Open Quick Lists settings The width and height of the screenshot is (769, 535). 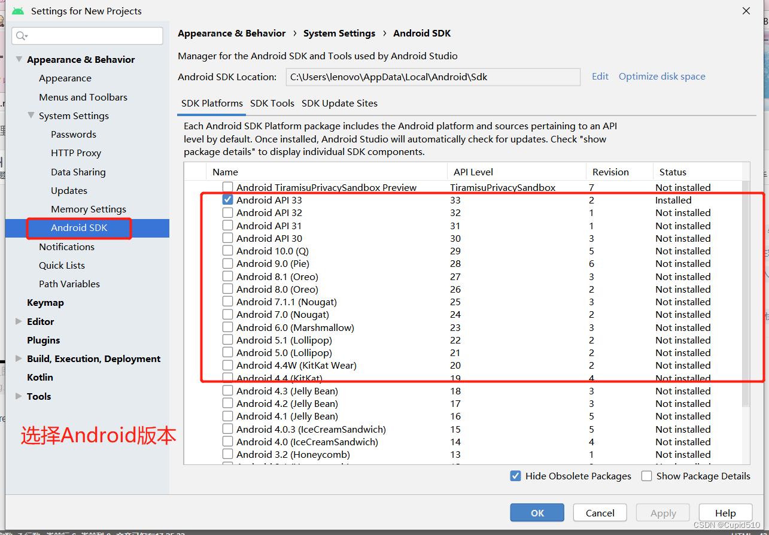pyautogui.click(x=62, y=265)
